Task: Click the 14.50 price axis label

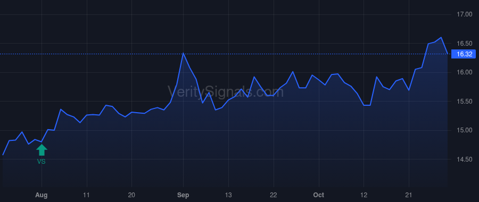Action: (x=464, y=159)
